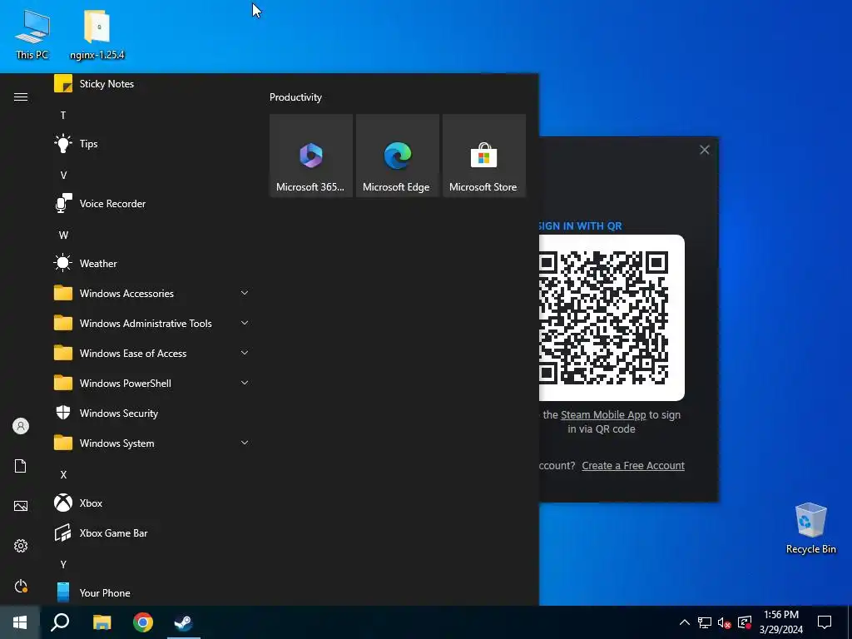Expand the Start menu hamburger button
Image resolution: width=852 pixels, height=639 pixels.
click(x=21, y=97)
